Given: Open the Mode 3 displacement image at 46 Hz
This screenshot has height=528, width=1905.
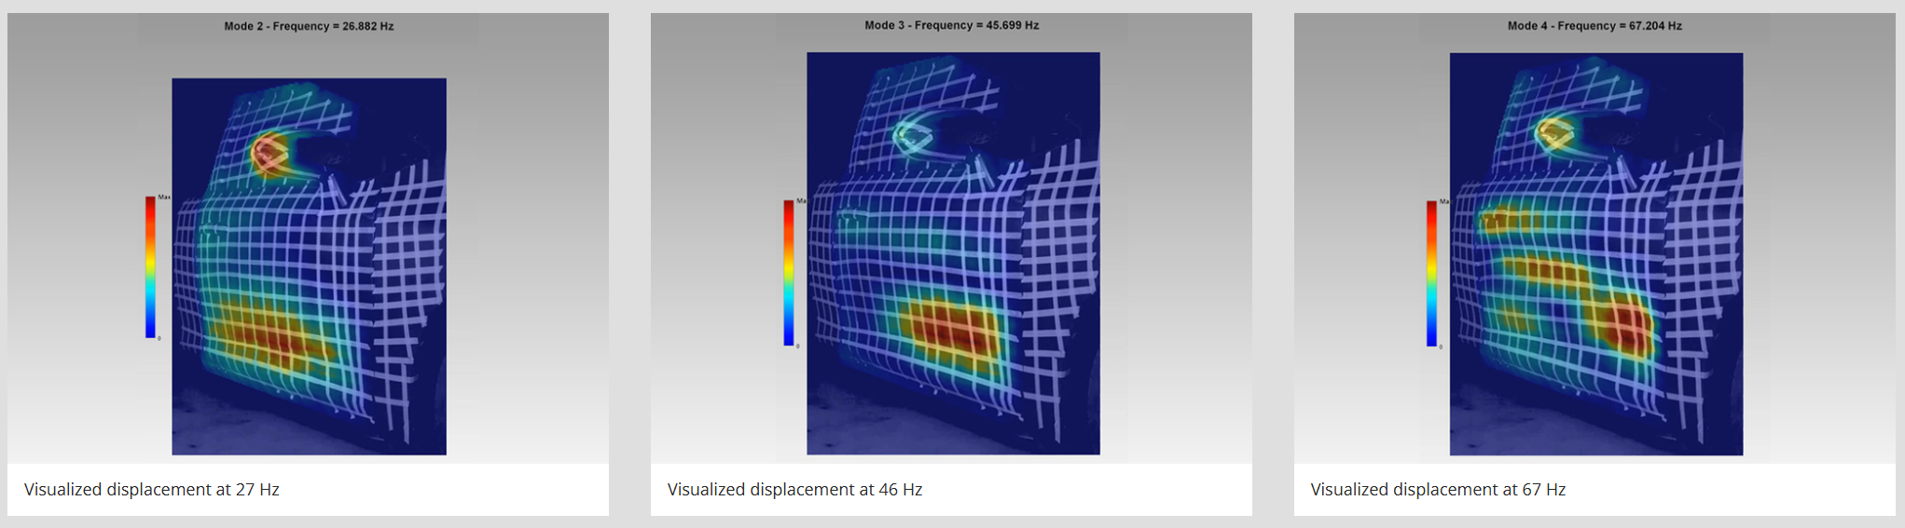Looking at the screenshot, I should [951, 238].
